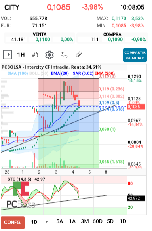Image resolution: width=152 pixels, height=231 pixels.
Task: Toggle the BOLL (20) indicator label
Action: coord(39,73)
